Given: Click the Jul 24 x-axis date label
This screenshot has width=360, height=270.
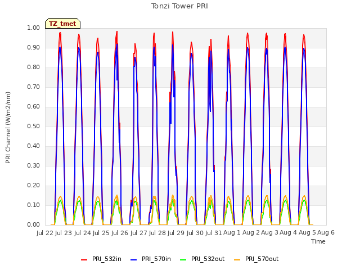Looking at the screenshot, I should click(x=83, y=233).
